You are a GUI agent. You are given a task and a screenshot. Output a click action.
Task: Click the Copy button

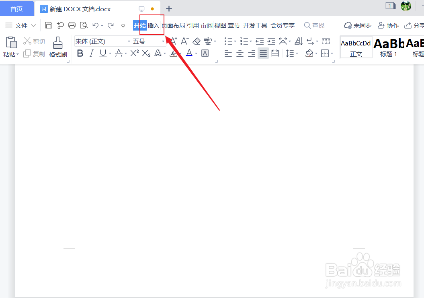(x=34, y=54)
